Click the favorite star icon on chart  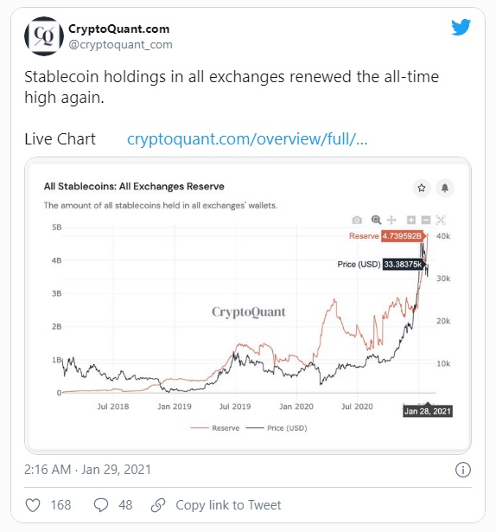[x=422, y=188]
